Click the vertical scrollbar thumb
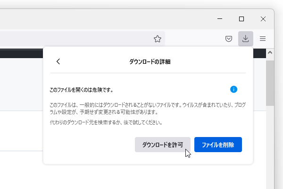The image size is (283, 189). [x=270, y=83]
